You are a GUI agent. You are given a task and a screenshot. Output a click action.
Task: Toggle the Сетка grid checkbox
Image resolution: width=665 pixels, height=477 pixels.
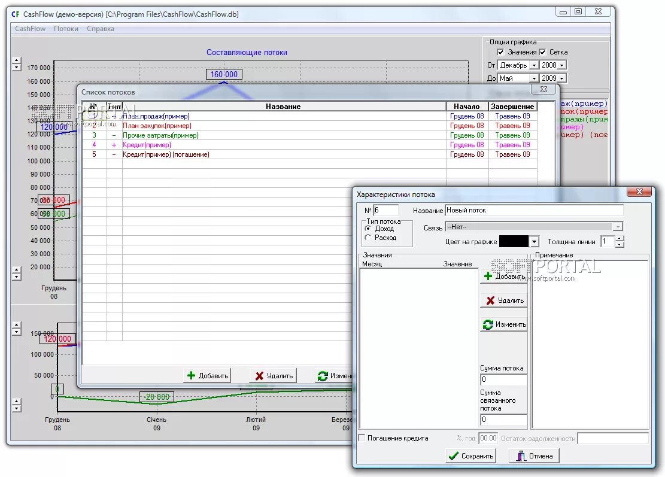[x=542, y=51]
